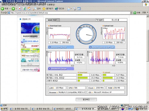Click the Browser Mozilla/4.0 info field

pyautogui.click(x=67, y=92)
